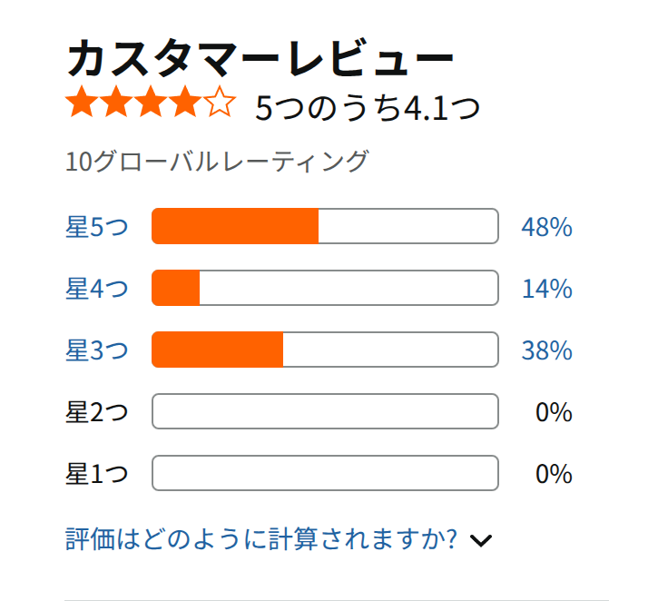Click the empty 1-star histogram bar
The height and width of the screenshot is (601, 648).
click(x=325, y=473)
